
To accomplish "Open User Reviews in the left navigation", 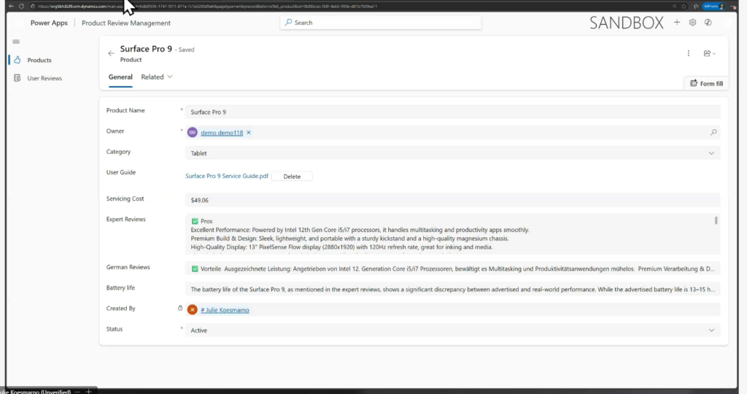I will coord(44,78).
